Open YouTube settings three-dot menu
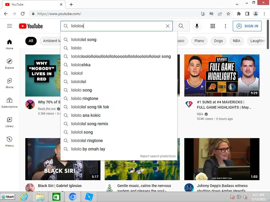 point(225,26)
